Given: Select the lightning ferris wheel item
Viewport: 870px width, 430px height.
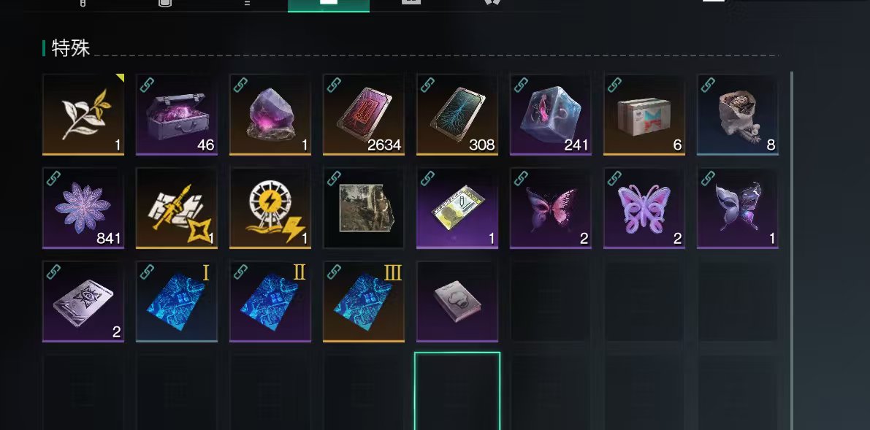Looking at the screenshot, I should coord(270,208).
